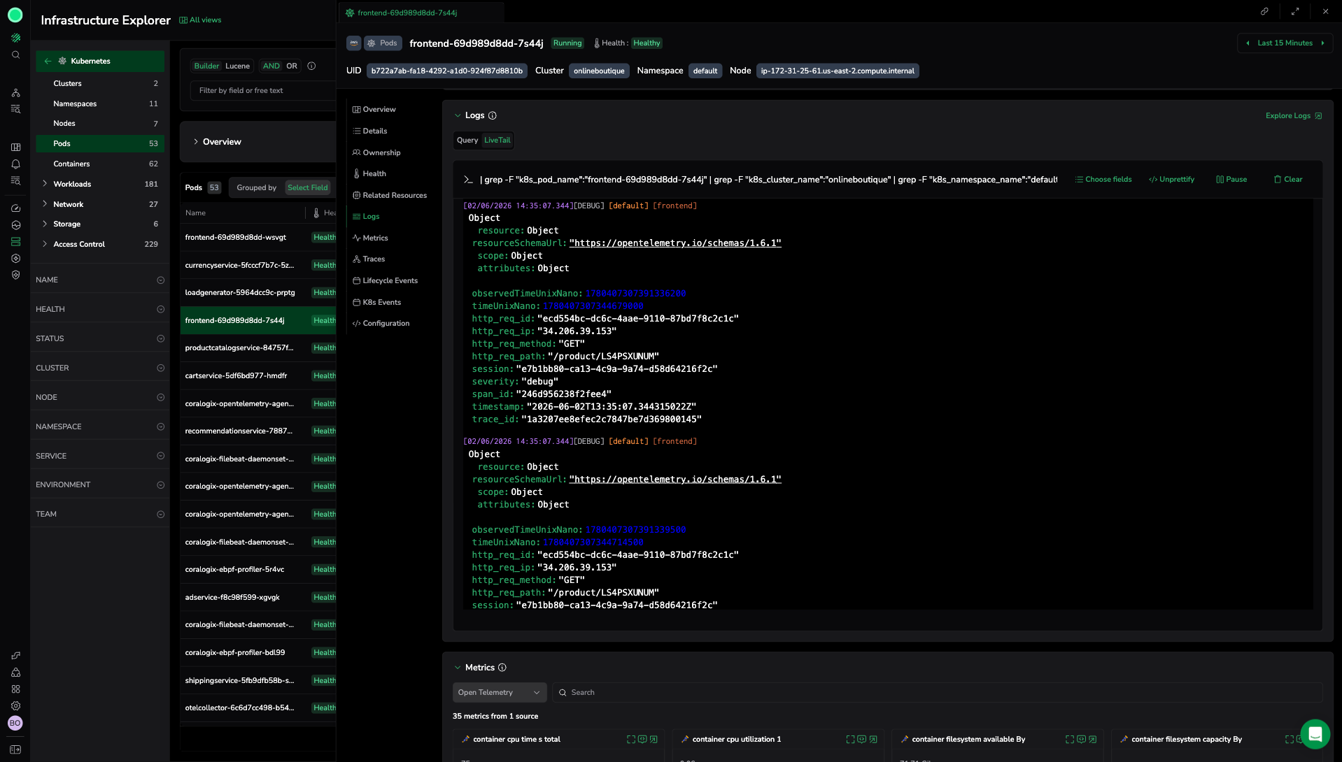The image size is (1342, 762).
Task: Go back with the Kubernetes arrow
Action: [48, 62]
